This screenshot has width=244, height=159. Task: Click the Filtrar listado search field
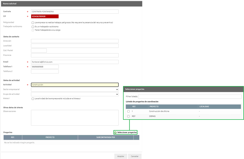[x=190, y=97]
